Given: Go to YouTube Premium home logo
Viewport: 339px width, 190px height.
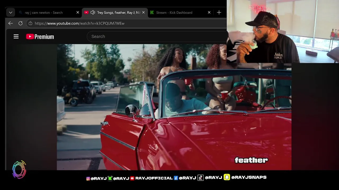Looking at the screenshot, I should (40, 36).
